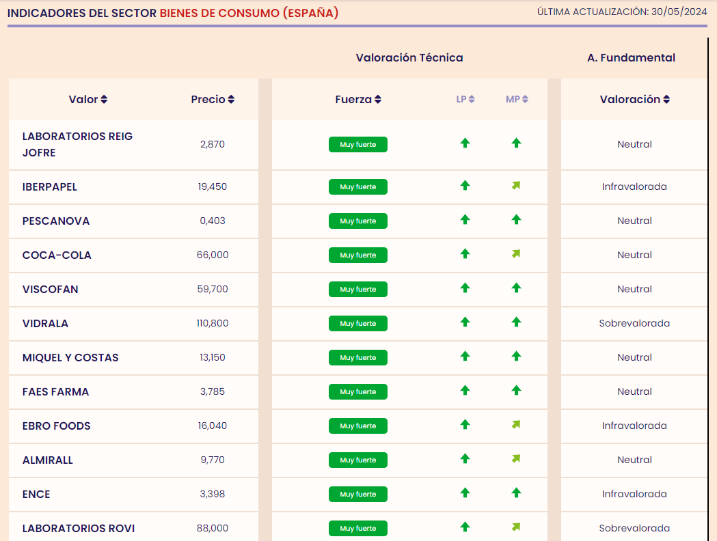Click LP up arrow for Coca-Cola
Screen dimensions: 717x541
(465, 254)
